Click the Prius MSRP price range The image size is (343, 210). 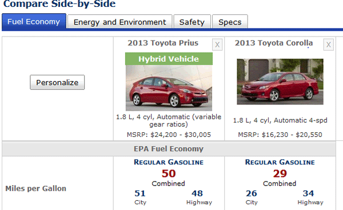point(169,135)
